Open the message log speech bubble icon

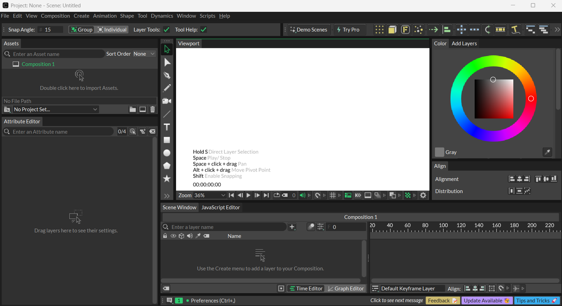click(169, 301)
